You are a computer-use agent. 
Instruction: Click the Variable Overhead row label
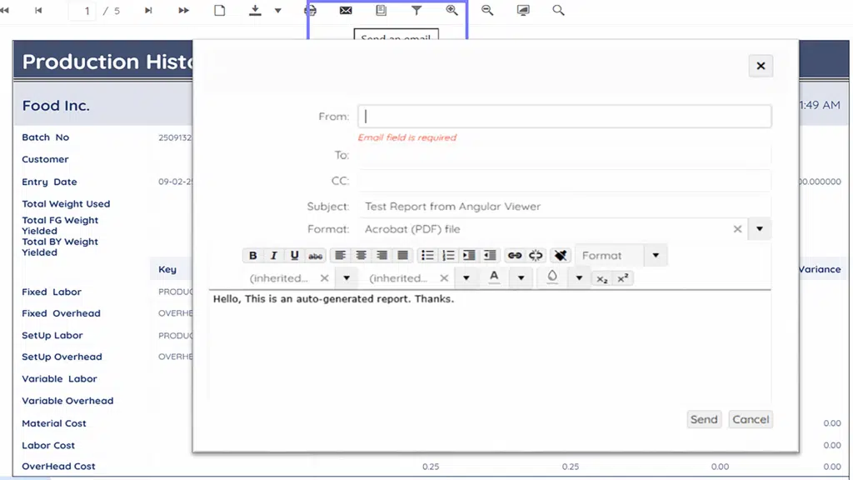tap(67, 401)
